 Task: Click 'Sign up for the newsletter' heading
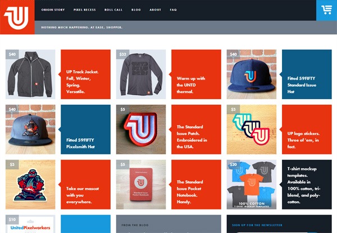click(x=257, y=225)
